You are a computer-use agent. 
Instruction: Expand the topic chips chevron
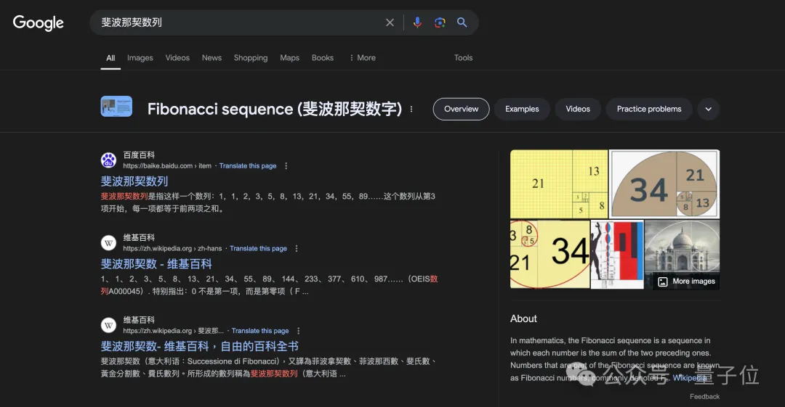pos(708,109)
